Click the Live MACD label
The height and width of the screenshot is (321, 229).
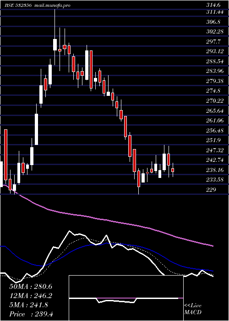(193, 309)
